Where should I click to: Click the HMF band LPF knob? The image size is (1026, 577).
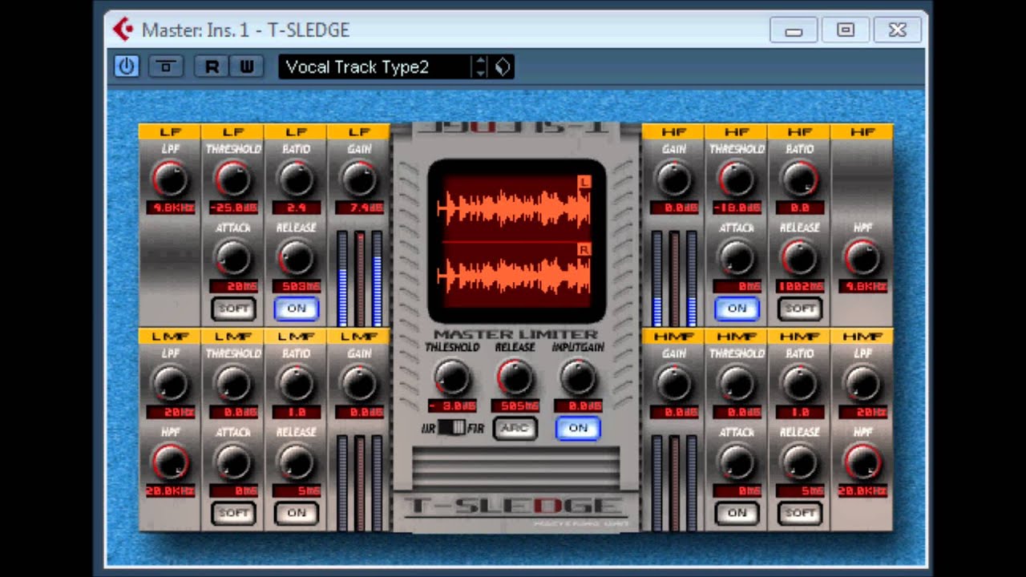862,383
